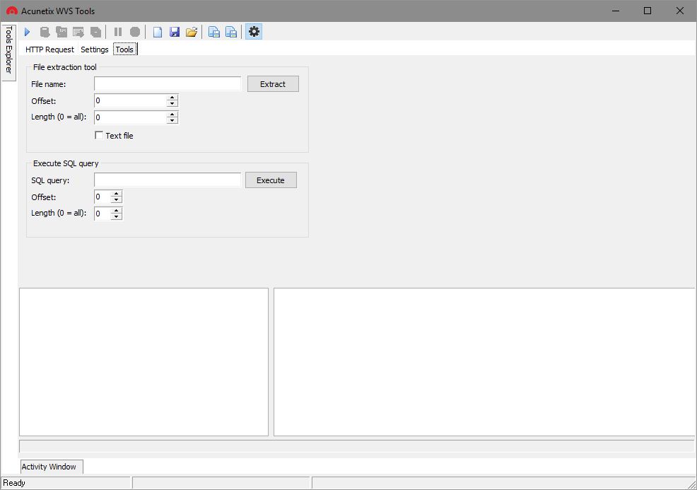
Task: Enable the Text file checkbox
Action: coord(99,135)
